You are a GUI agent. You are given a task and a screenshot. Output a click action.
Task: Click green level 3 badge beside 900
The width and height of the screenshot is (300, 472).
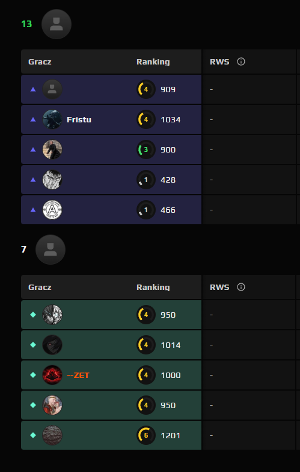[x=146, y=149]
